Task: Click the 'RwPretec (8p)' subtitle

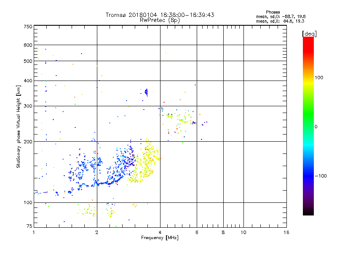Action: (160, 20)
